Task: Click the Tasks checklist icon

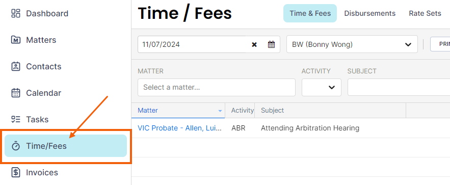Action: pos(15,119)
